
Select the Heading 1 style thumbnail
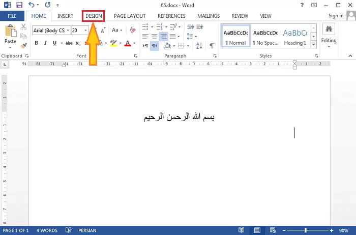tap(295, 36)
